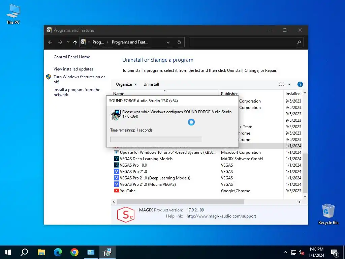This screenshot has width=345, height=259.
Task: Click the horizontal scrollbar thumb
Action: tap(181, 202)
